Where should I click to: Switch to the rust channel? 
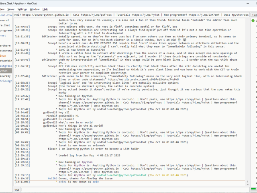3,35
